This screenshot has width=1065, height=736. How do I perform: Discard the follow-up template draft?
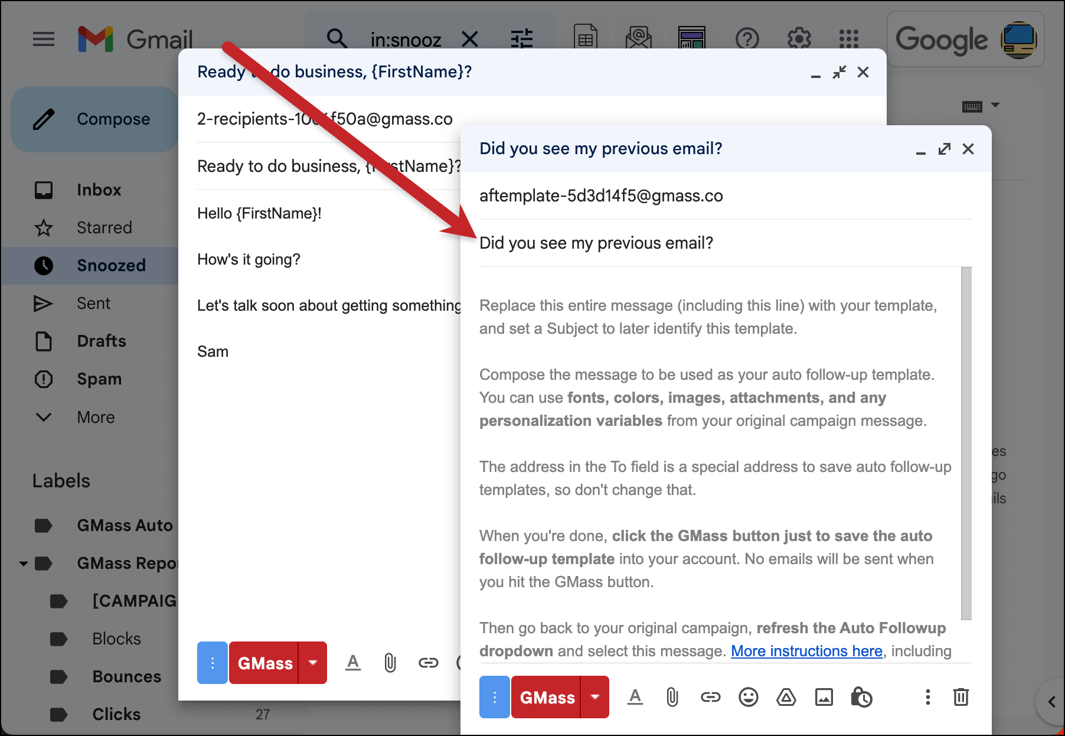tap(961, 697)
